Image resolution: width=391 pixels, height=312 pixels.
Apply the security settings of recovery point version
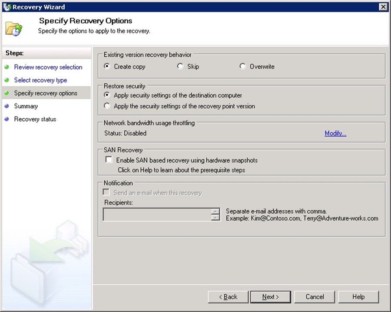pos(107,106)
